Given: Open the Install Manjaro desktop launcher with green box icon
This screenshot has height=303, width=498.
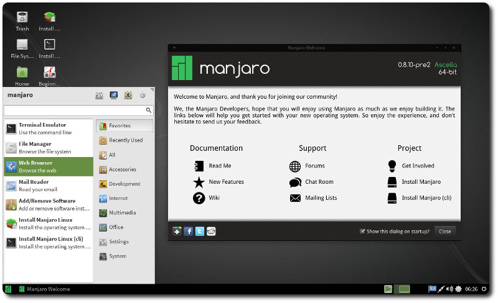Looking at the screenshot, I should pyautogui.click(x=50, y=21).
